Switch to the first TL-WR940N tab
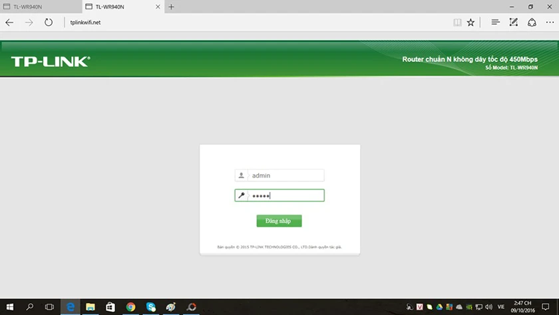This screenshot has width=559, height=315. [41, 7]
